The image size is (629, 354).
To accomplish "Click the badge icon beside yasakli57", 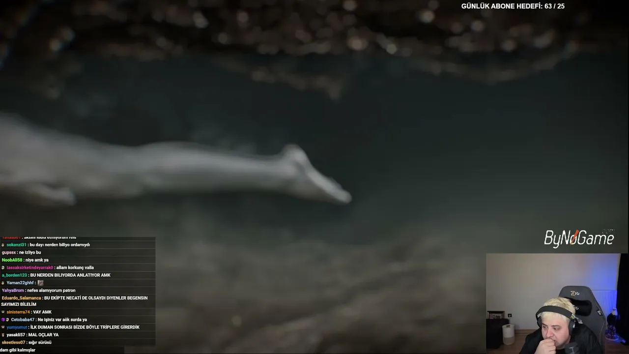I will click(x=3, y=335).
